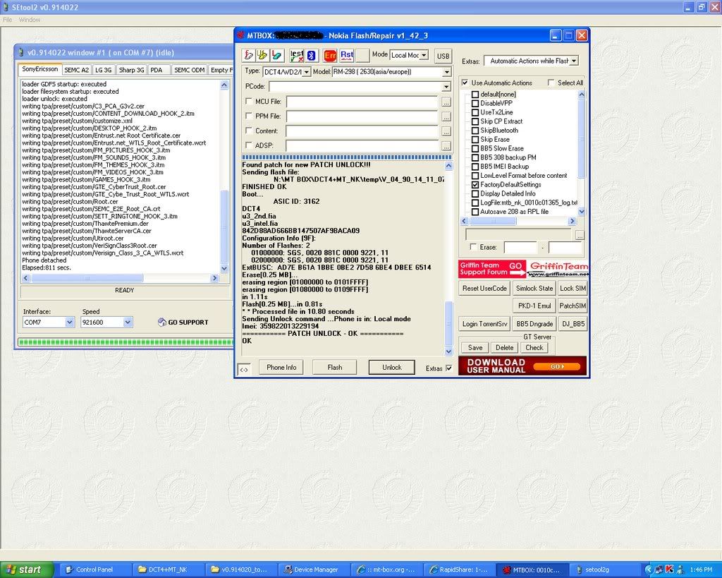
Task: Click the Reset UserCode button
Action: [x=484, y=289]
